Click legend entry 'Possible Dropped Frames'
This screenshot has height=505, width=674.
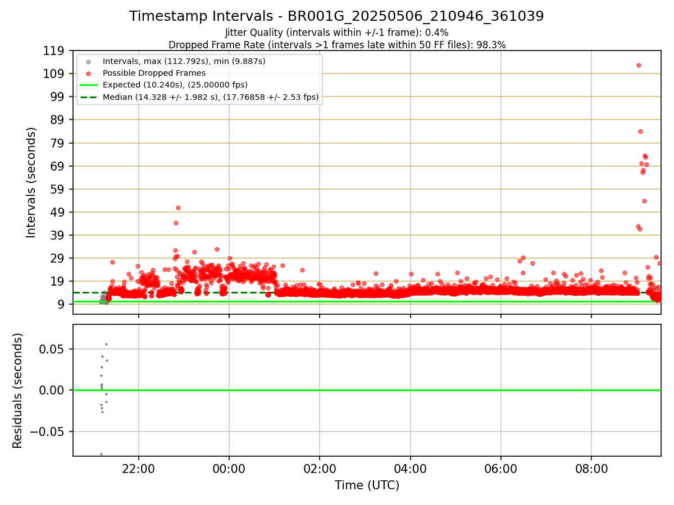point(154,73)
